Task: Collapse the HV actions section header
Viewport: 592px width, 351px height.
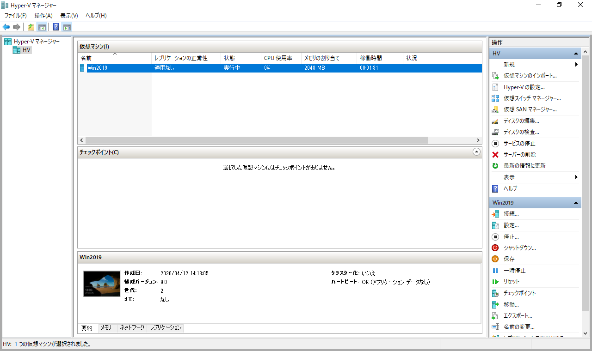Action: [535, 54]
